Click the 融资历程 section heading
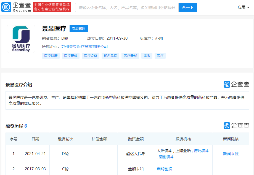Image resolution: width=254 pixels, height=175 pixels. tap(16, 126)
